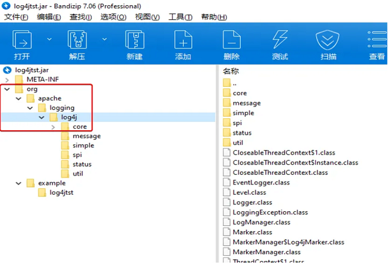This screenshot has width=388, height=263.
Task: Click the 名称 column header
Action: coord(231,71)
